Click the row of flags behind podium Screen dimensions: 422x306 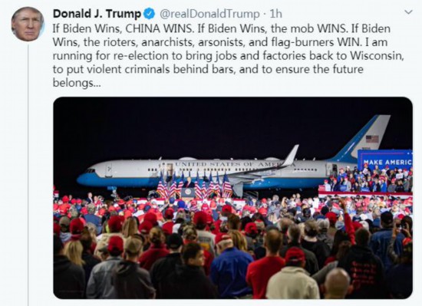tap(194, 186)
